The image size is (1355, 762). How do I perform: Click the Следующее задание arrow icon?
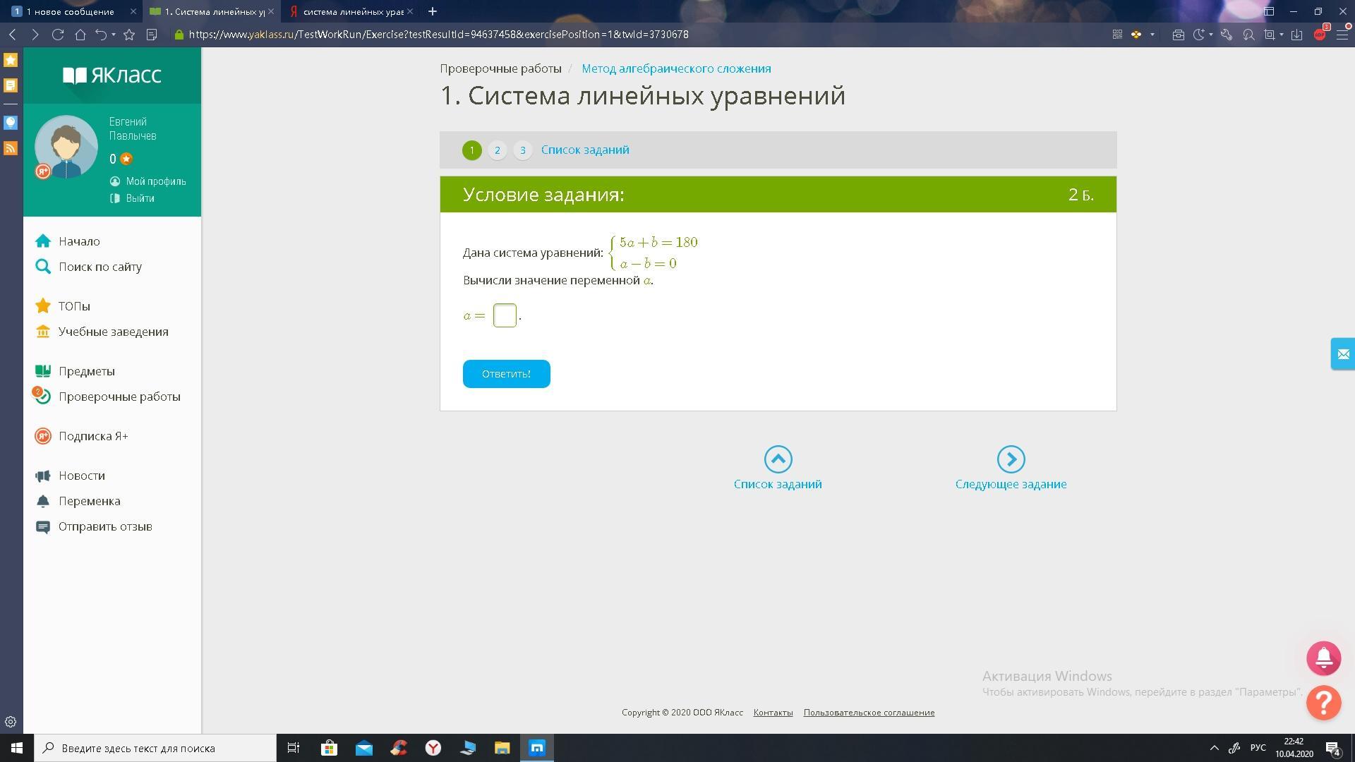click(x=1011, y=459)
